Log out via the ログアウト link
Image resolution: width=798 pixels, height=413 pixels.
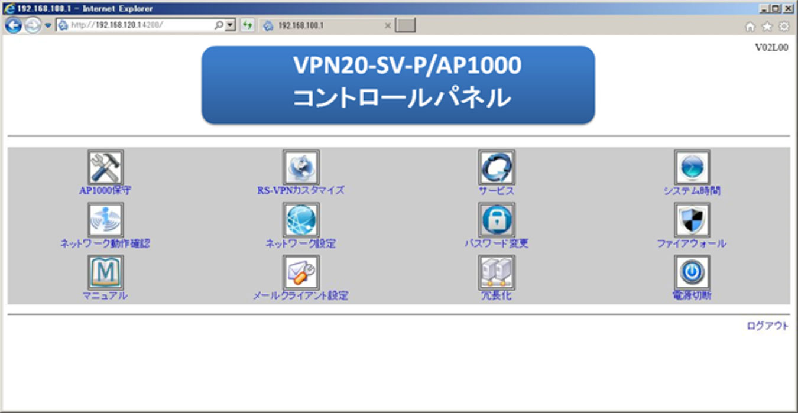tap(767, 326)
